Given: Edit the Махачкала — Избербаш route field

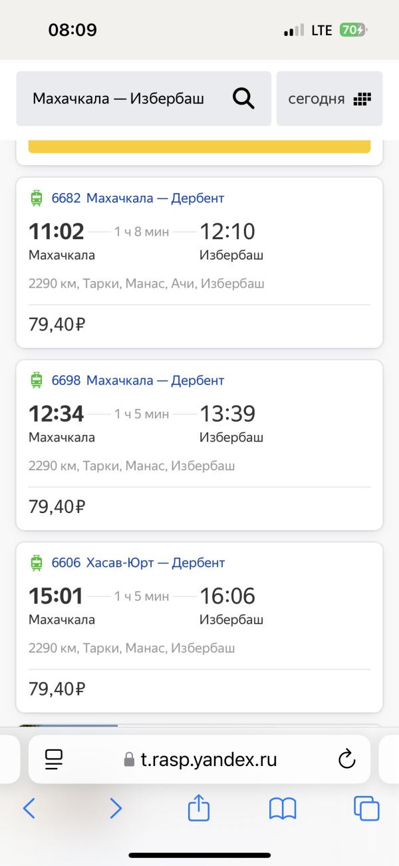Looking at the screenshot, I should [x=118, y=99].
